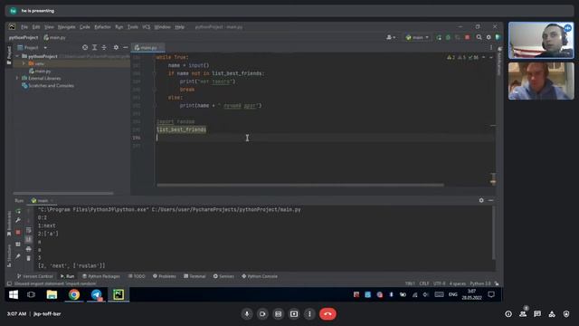Screen dimensions: 579x326
Task: Open Task View on the Windows taskbar
Action: [32, 294]
